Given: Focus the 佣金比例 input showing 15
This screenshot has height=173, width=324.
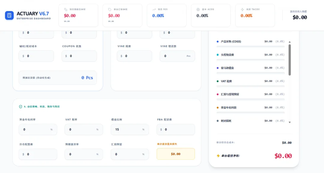Looking at the screenshot, I should (130, 129).
